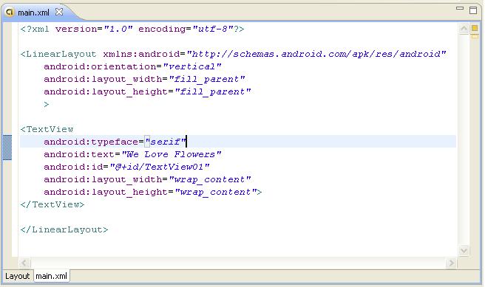Select the main.xml bottom tab
Screen dimensions: 485x287
pyautogui.click(x=51, y=276)
